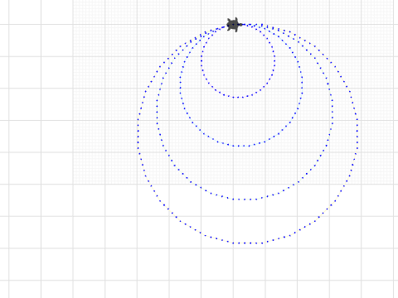Click the empty space between the two outermost circles' bottoms
The width and height of the screenshot is (398, 298).
[x=246, y=221]
